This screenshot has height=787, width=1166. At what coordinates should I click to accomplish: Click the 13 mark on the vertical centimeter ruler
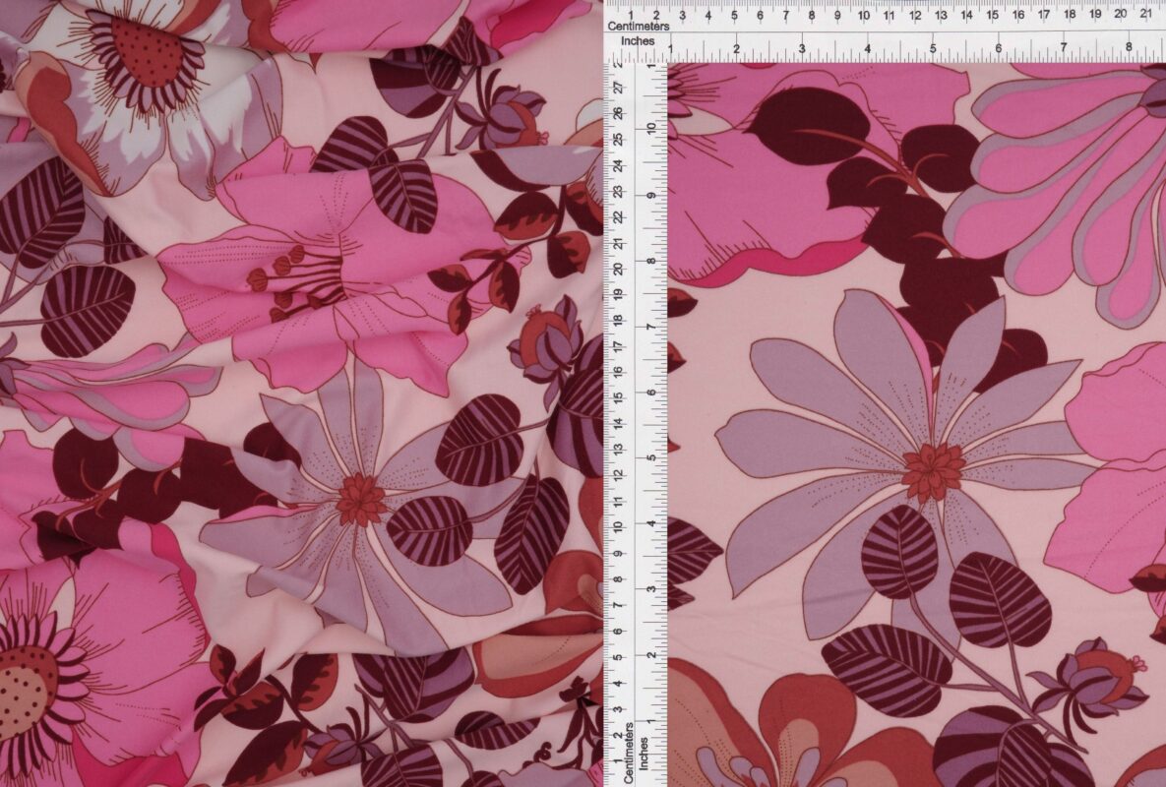tap(617, 449)
